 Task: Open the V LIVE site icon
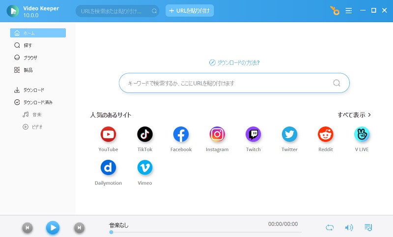coord(362,134)
